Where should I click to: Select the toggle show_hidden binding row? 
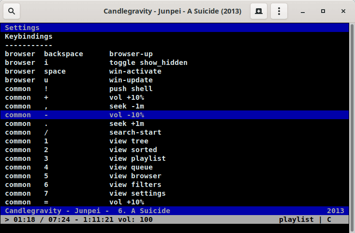click(x=175, y=62)
